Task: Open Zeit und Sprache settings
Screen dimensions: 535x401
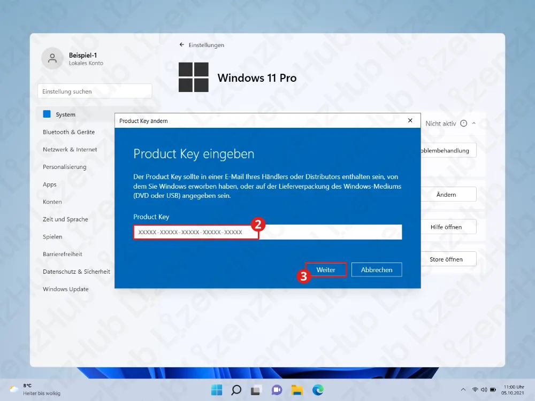Action: (x=65, y=219)
